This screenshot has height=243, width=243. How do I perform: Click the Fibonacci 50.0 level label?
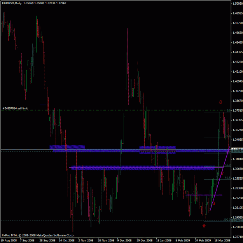point(228,165)
